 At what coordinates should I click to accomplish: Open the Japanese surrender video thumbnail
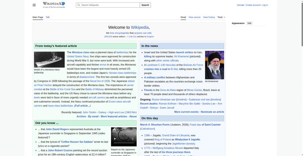click(x=123, y=137)
